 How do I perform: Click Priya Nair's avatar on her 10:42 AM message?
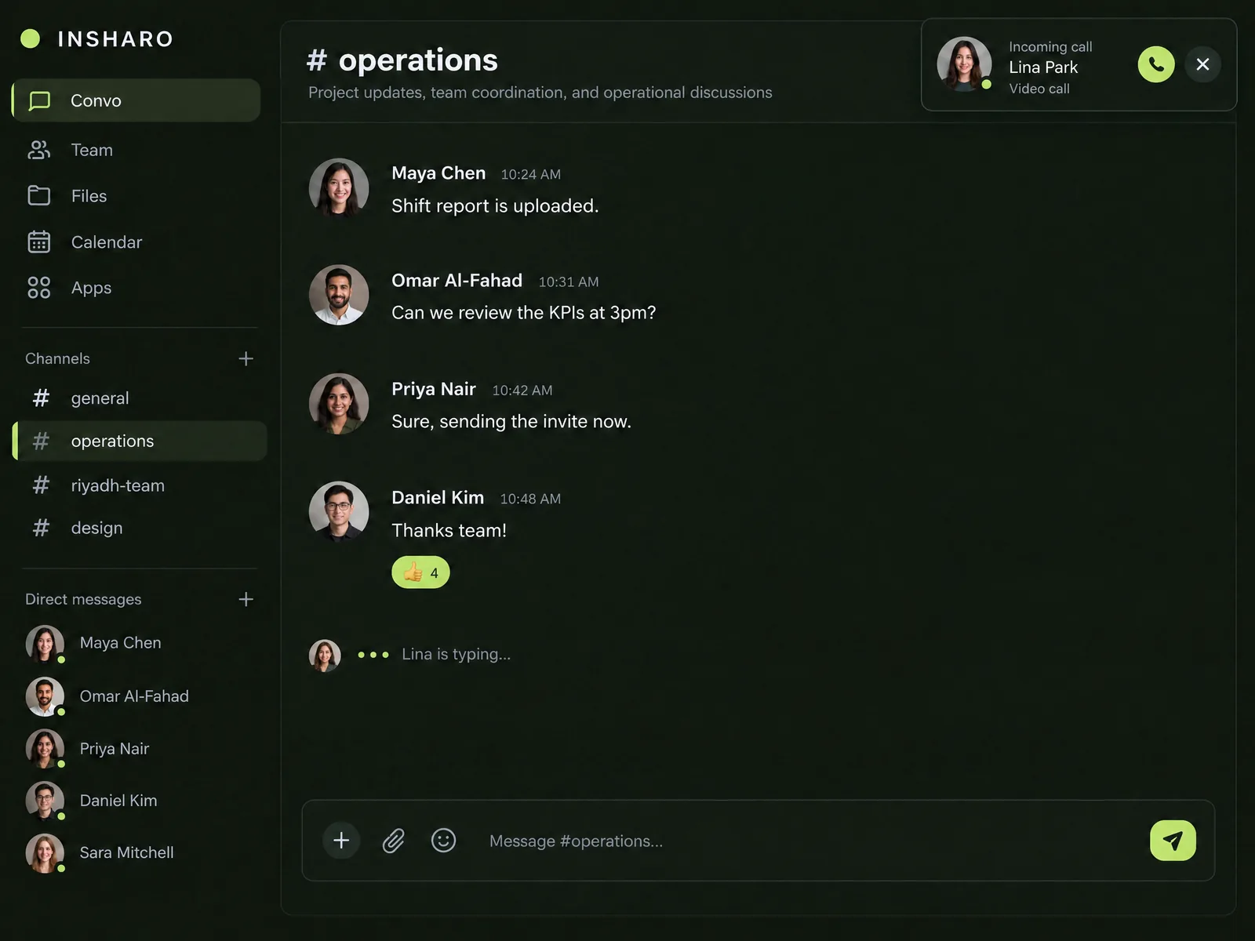click(339, 403)
